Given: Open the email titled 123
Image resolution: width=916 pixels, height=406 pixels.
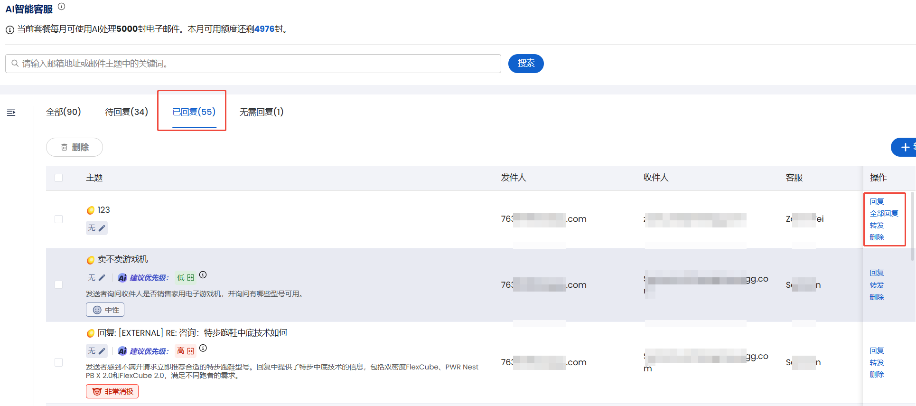Looking at the screenshot, I should (103, 210).
